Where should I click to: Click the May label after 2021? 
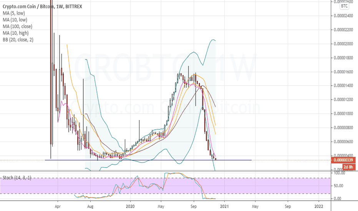[x=255, y=206]
